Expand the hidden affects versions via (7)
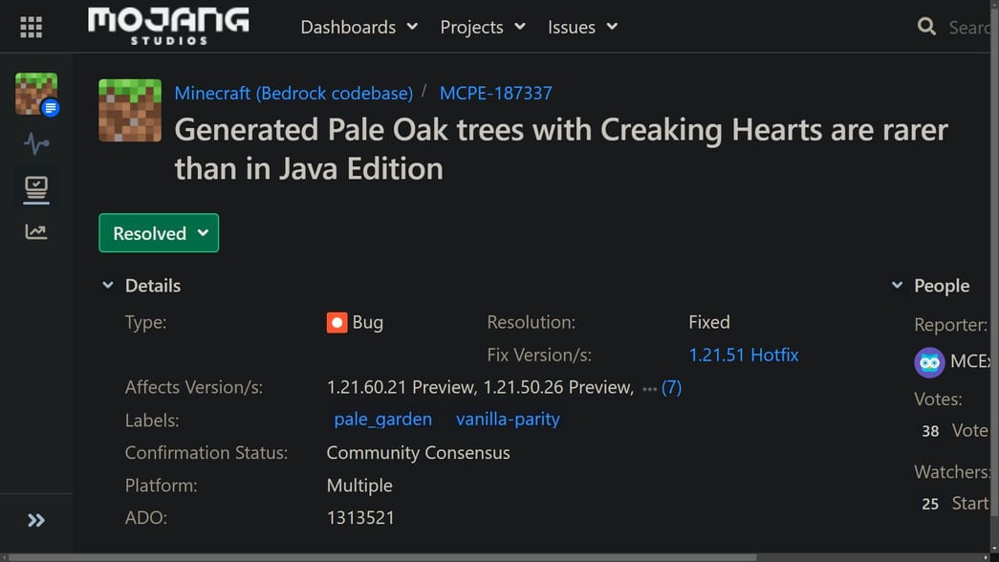Screen dimensions: 999x562 point(672,387)
